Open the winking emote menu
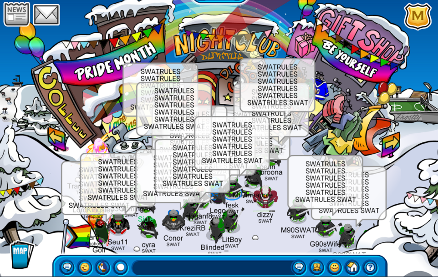This screenshot has width=438, height=277. coord(85,267)
